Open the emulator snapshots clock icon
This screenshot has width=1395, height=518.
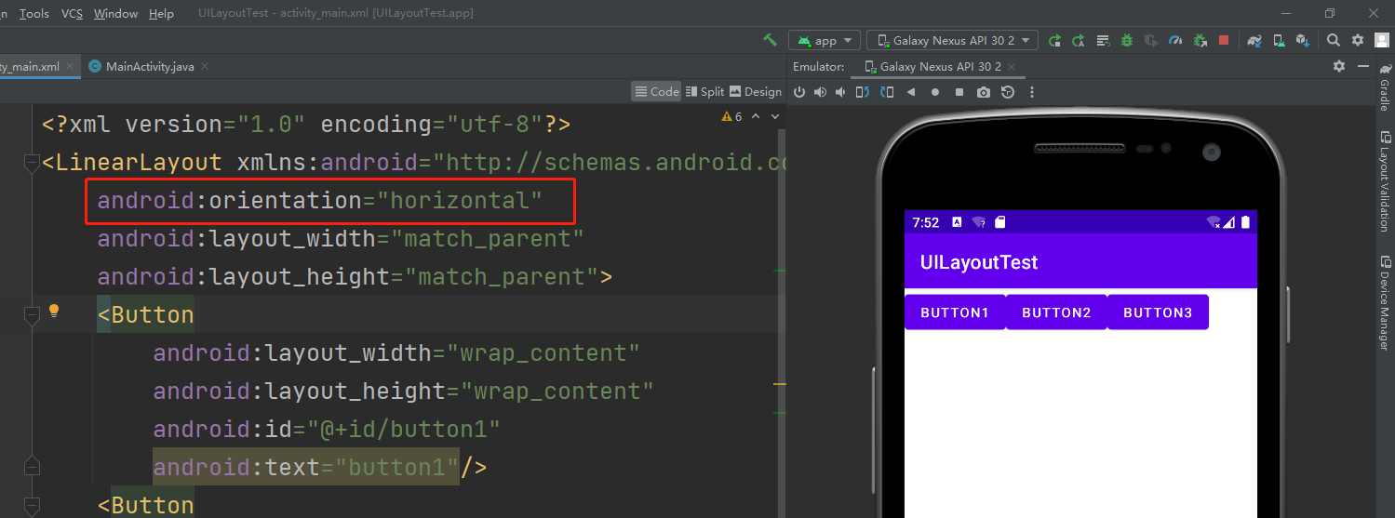1008,92
